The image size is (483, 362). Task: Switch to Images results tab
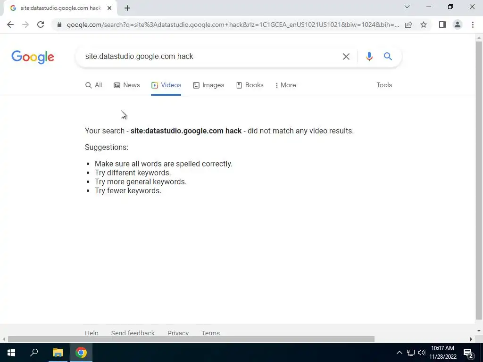coord(208,85)
